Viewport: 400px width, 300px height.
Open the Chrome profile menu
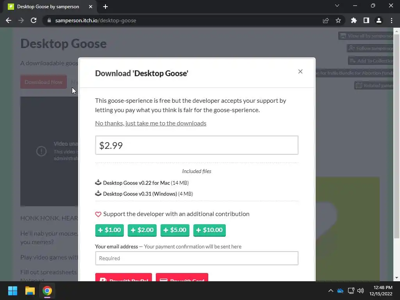point(379,20)
